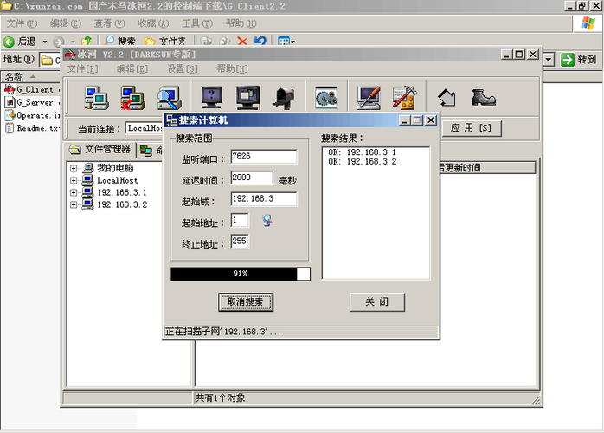Click the gear server configuration icon
This screenshot has width=604, height=433.
click(x=326, y=98)
